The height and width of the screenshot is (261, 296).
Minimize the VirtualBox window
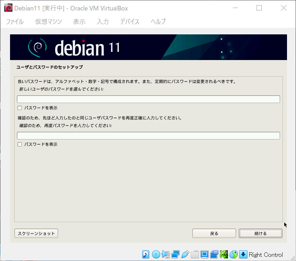tap(235, 8)
